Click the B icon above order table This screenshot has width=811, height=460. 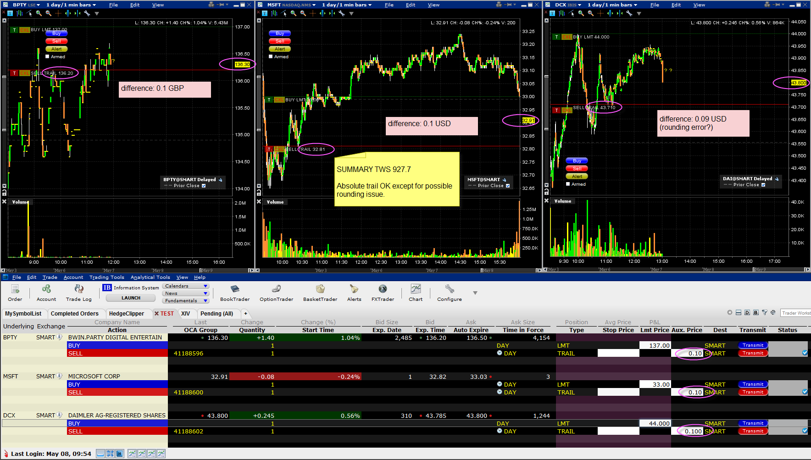756,312
